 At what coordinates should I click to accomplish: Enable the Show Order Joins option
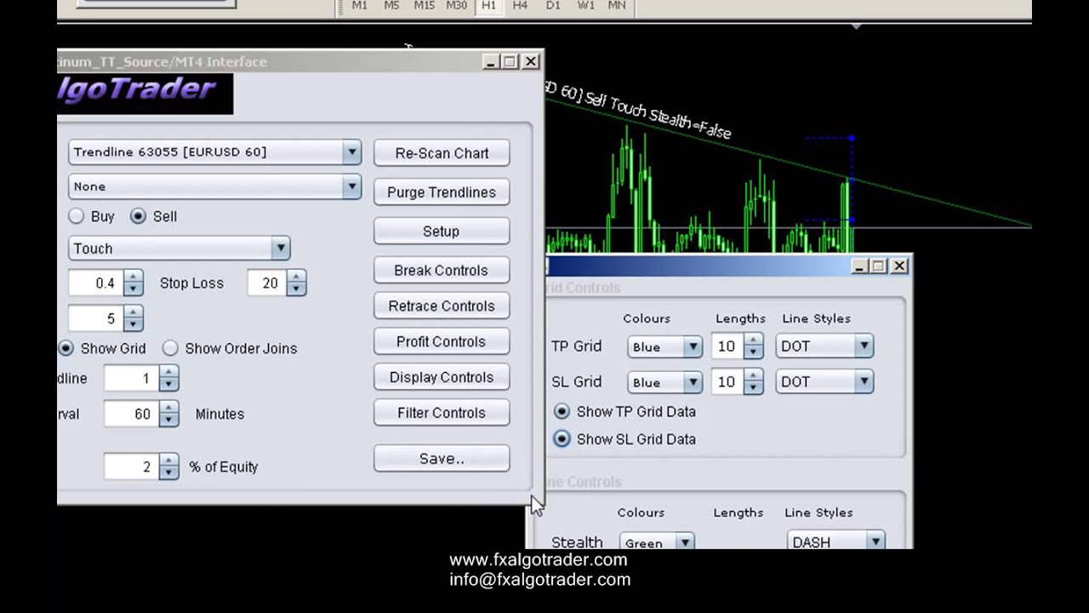click(x=170, y=348)
